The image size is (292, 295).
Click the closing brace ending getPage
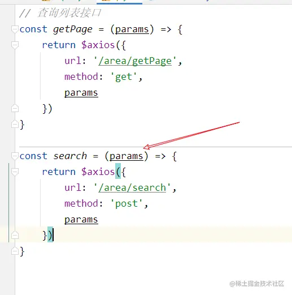click(22, 125)
